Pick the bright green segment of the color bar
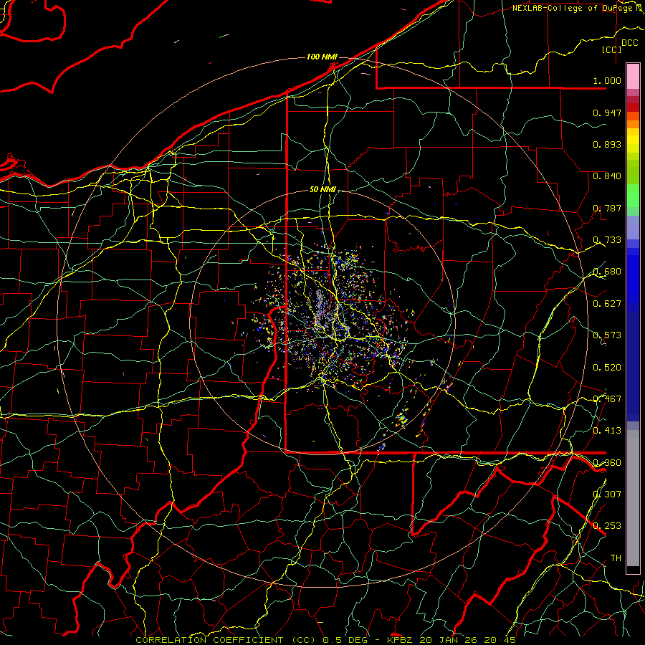645x645 pixels. click(x=633, y=196)
